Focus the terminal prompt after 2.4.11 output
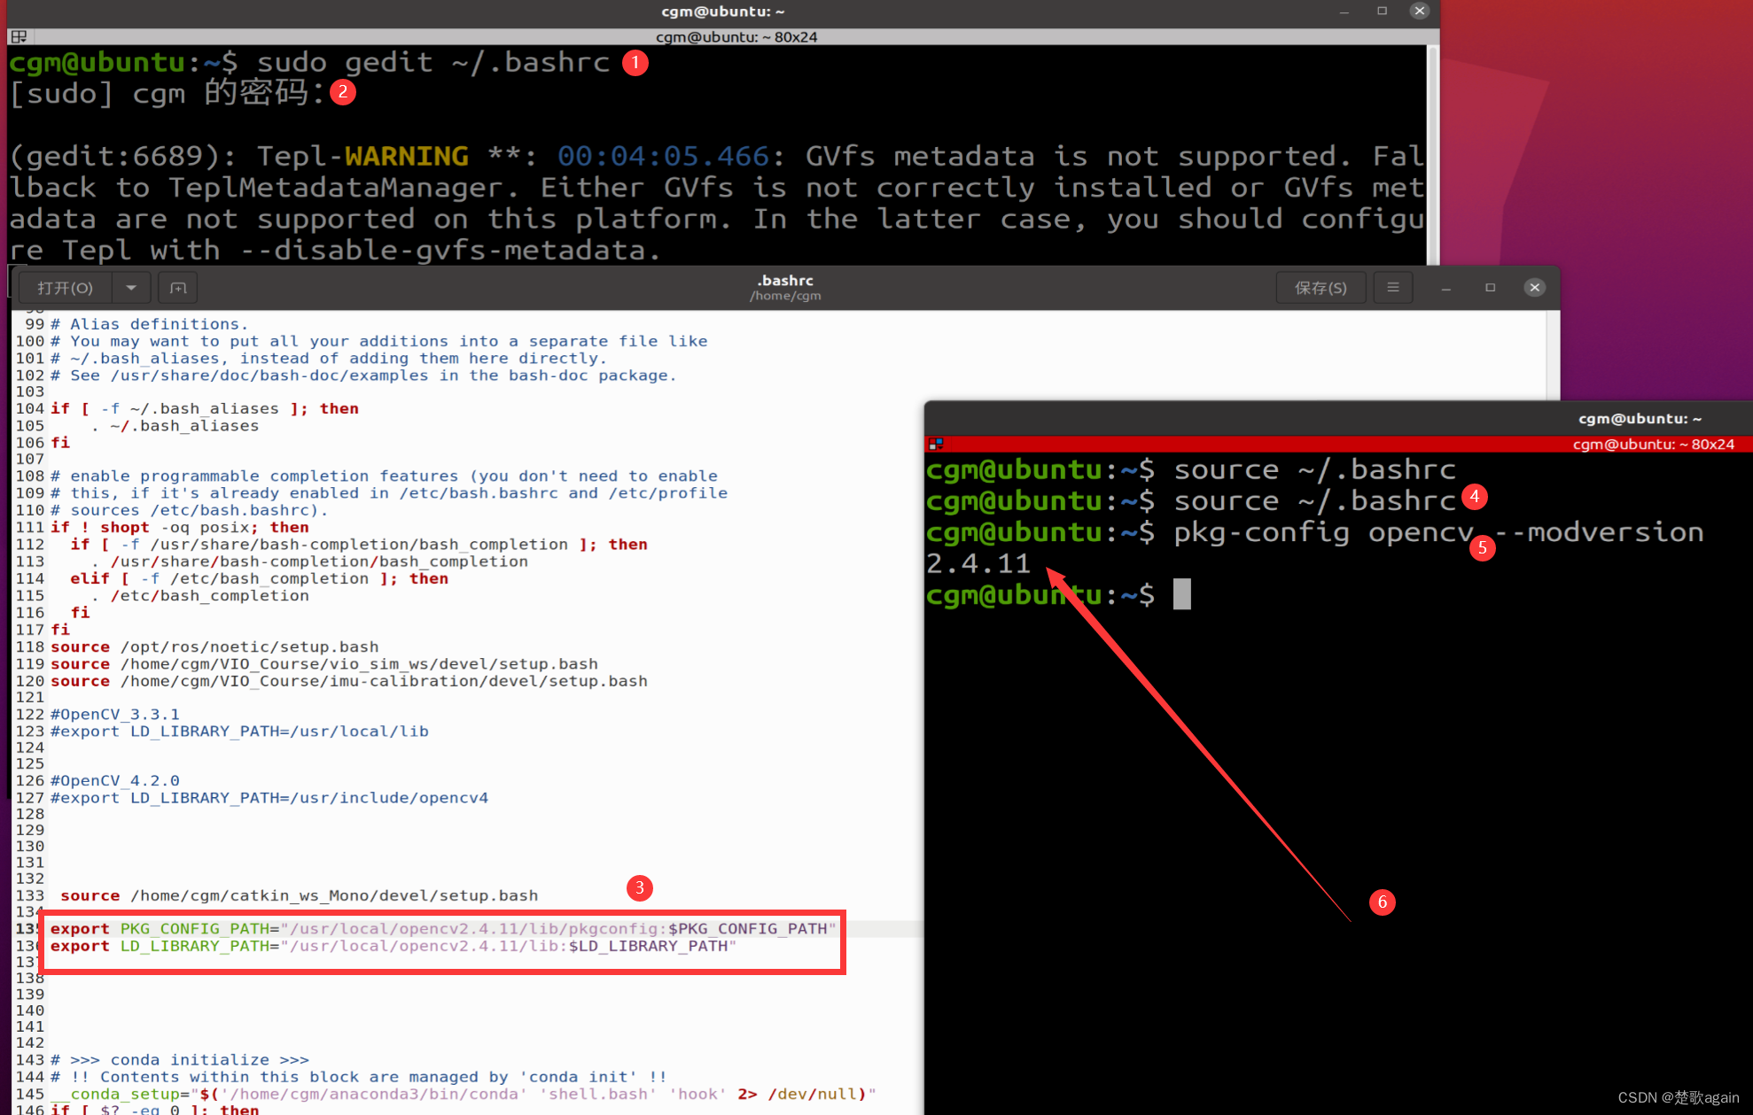 click(1182, 594)
